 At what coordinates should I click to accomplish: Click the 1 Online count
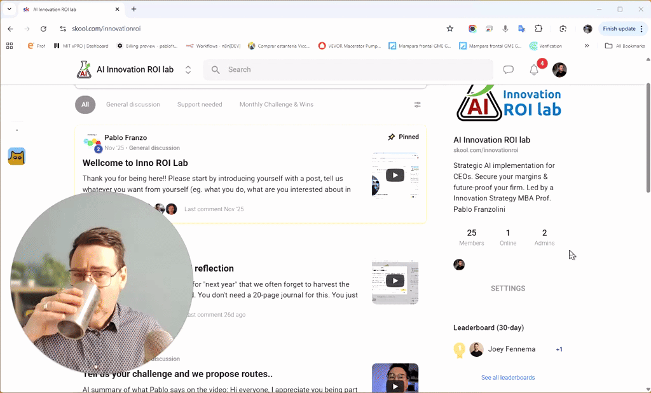[508, 237]
